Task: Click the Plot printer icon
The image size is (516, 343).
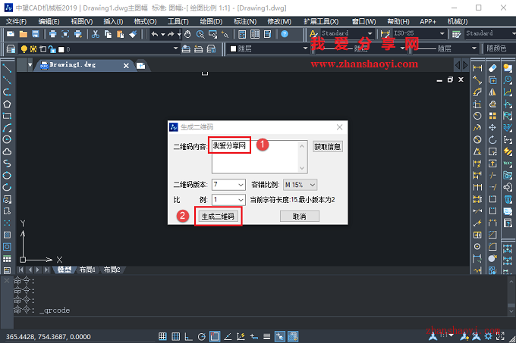Action: [x=52, y=34]
